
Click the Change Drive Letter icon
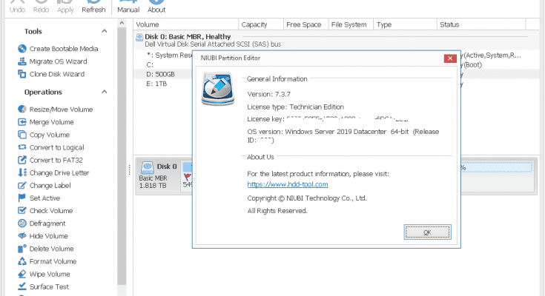coord(22,172)
